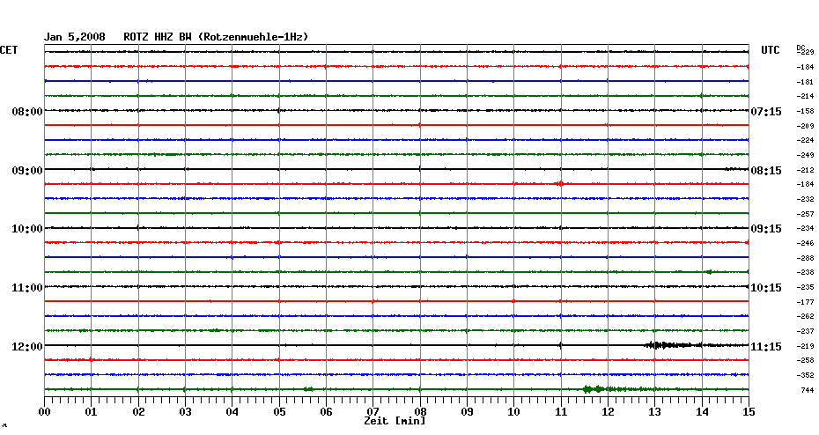Select DC offset value '-257'

pyautogui.click(x=806, y=214)
